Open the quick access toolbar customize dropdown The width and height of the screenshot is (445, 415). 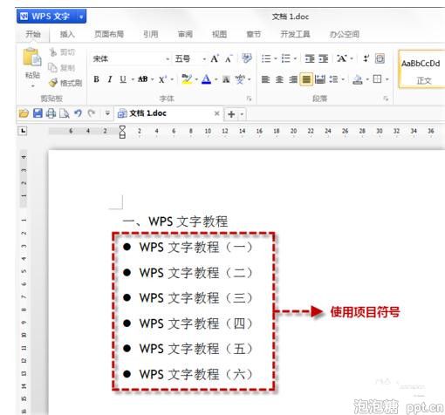click(107, 113)
